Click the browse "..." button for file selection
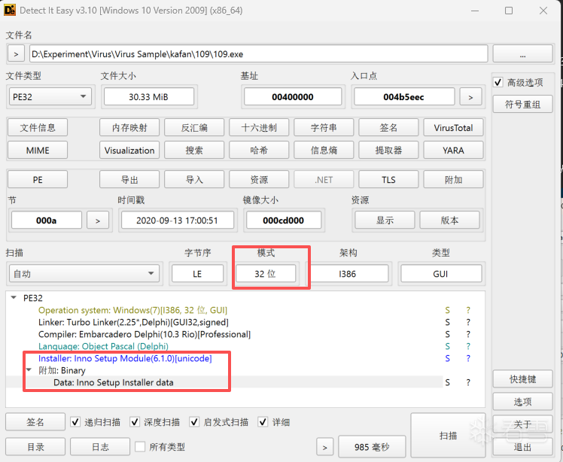The height and width of the screenshot is (462, 563). pos(522,54)
